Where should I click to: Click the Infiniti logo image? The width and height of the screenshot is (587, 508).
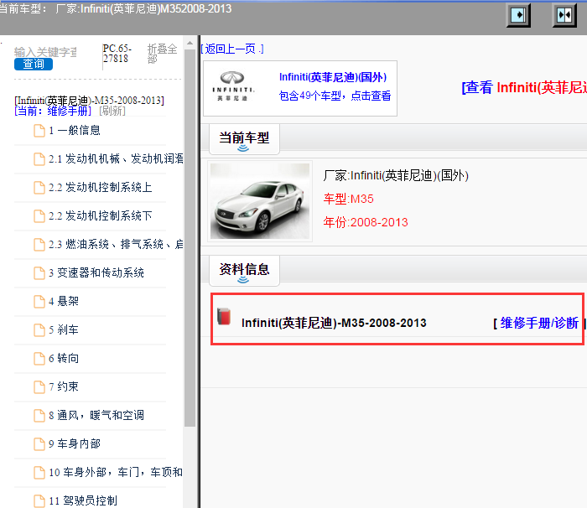[233, 86]
